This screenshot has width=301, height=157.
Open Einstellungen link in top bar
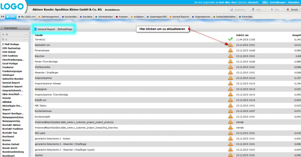(x=277, y=2)
